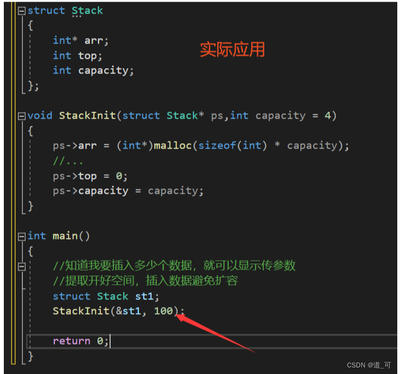Click the 'return 0;' line
Image resolution: width=400 pixels, height=374 pixels.
81,341
